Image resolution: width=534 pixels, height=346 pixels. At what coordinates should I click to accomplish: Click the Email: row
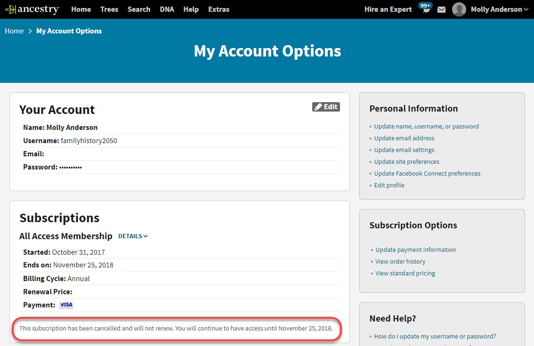pos(180,154)
